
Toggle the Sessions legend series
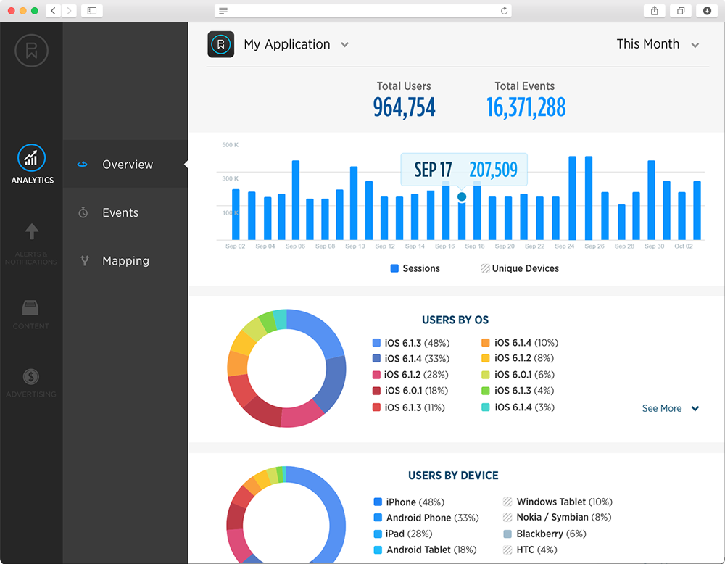pos(415,268)
